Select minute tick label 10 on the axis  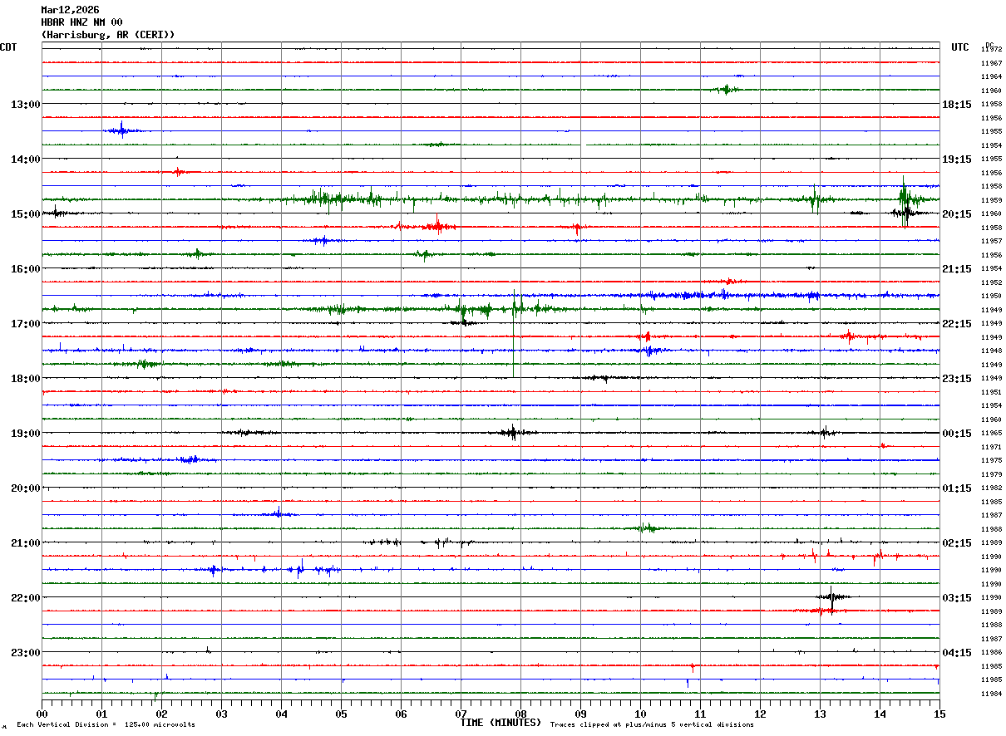click(x=640, y=714)
